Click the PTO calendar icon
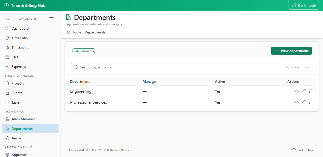Screen dimensions: 323x157 pyautogui.click(x=7, y=57)
